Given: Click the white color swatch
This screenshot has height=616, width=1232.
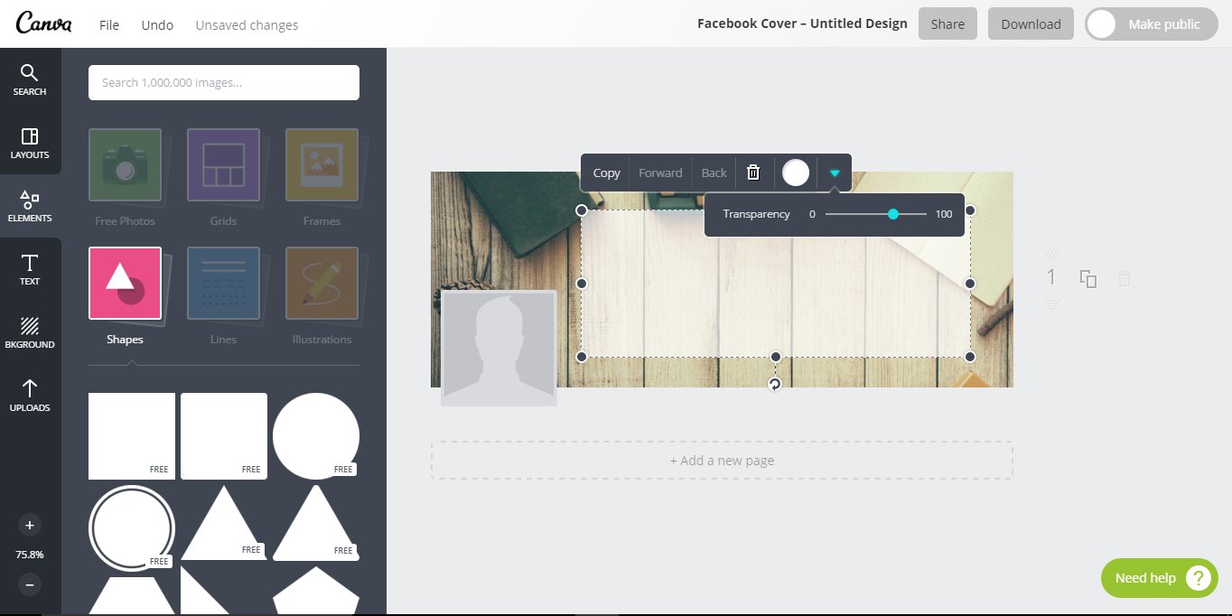Looking at the screenshot, I should point(796,173).
